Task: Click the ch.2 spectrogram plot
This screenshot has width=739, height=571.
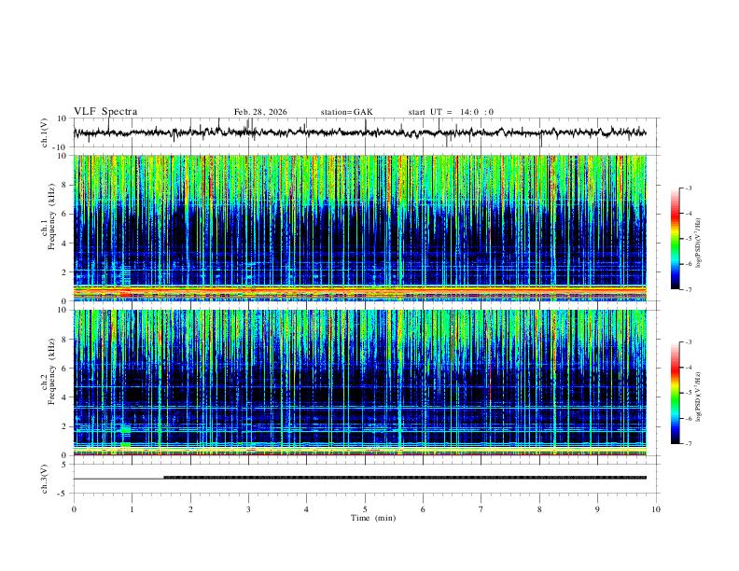Action: click(x=360, y=383)
